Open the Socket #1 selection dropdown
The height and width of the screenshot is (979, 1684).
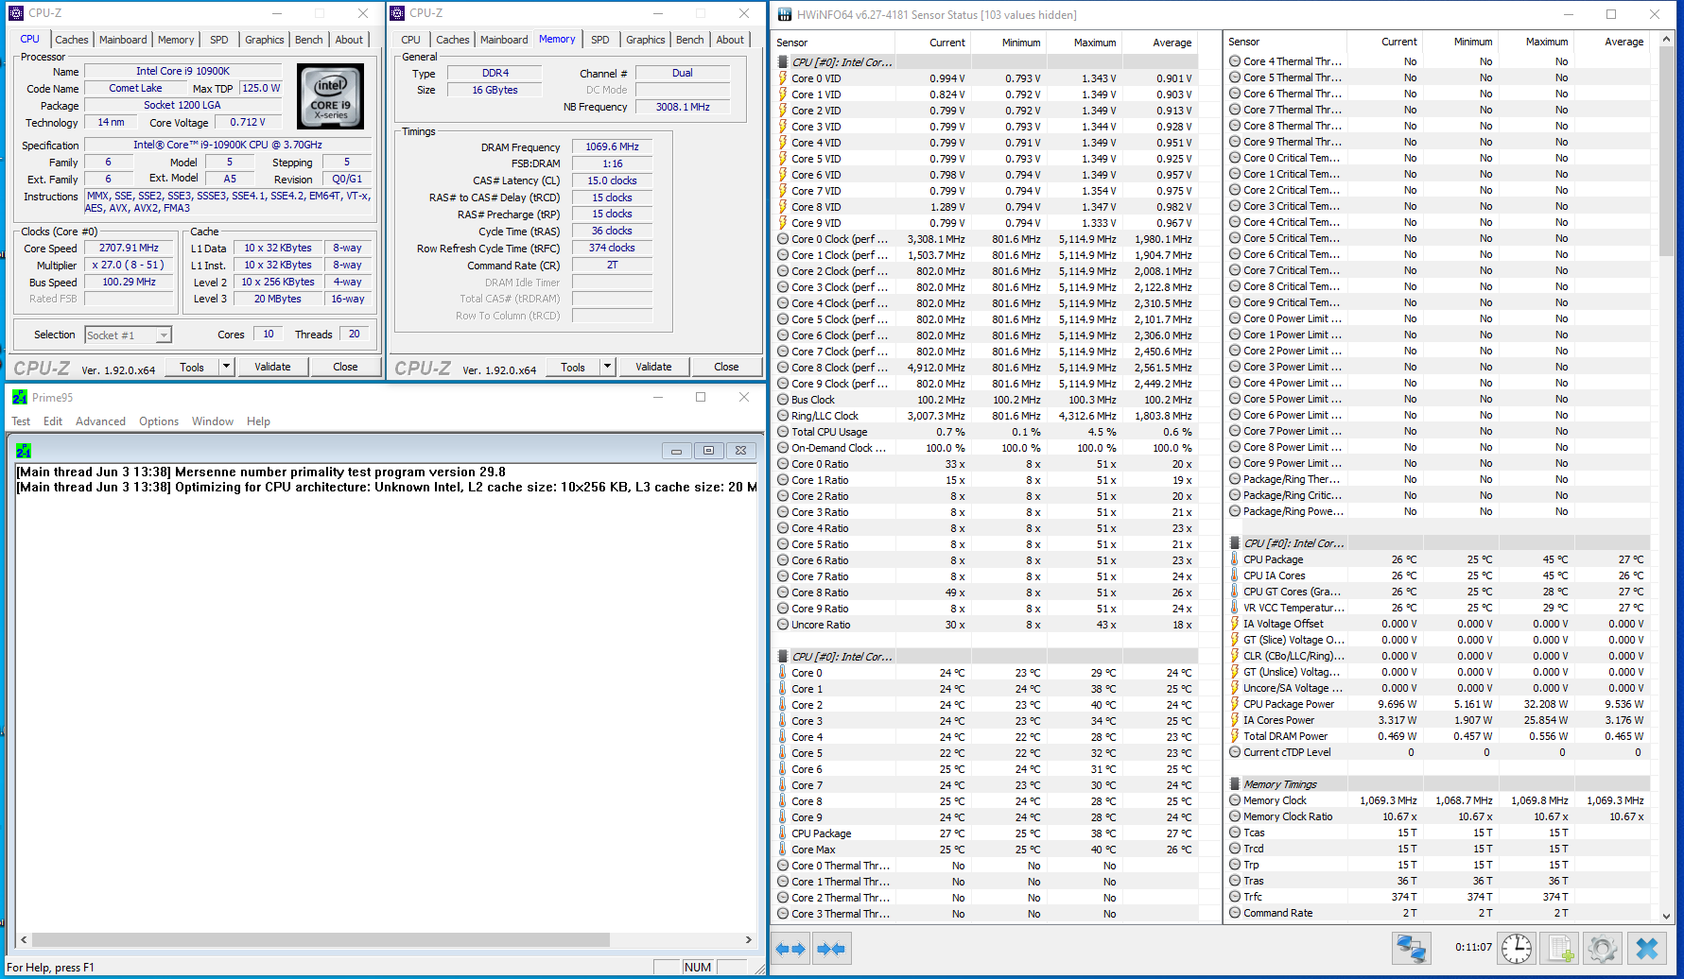tap(164, 335)
